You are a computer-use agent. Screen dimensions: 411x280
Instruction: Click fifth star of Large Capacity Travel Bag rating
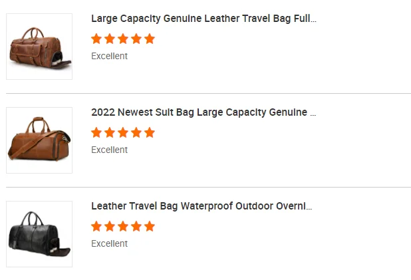point(149,39)
